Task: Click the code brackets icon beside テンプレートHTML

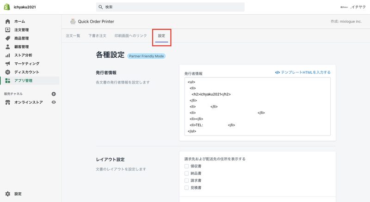Action: 277,72
